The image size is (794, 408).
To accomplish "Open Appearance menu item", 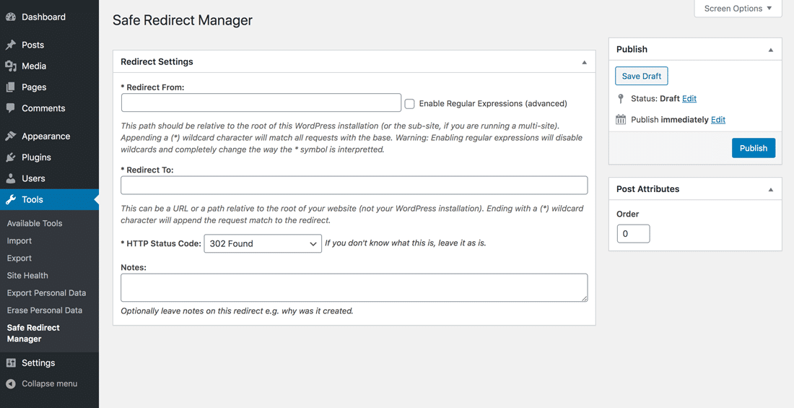I will (49, 136).
